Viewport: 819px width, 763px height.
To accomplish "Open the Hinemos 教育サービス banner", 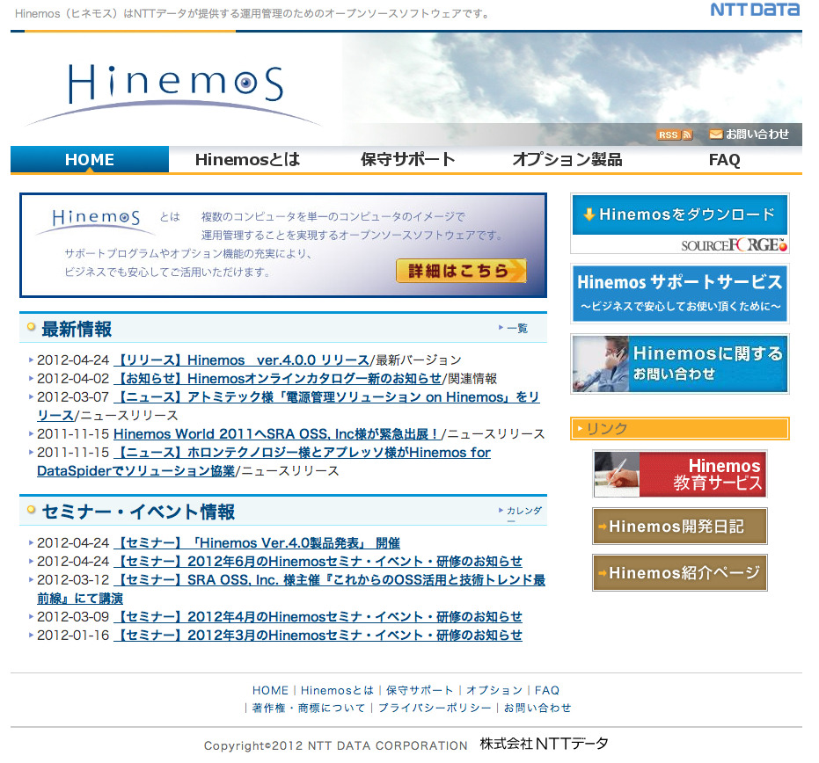I will pos(679,474).
